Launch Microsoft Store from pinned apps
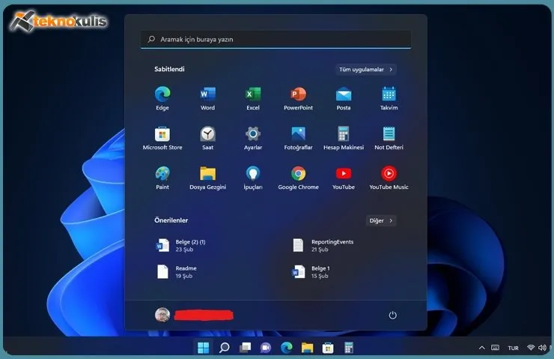Image resolution: width=554 pixels, height=359 pixels. (x=162, y=138)
